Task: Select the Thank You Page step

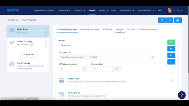Action: [x=28, y=44]
